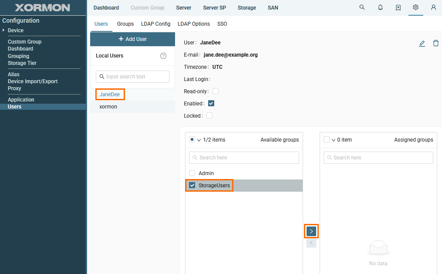Click the local users search field

click(132, 77)
